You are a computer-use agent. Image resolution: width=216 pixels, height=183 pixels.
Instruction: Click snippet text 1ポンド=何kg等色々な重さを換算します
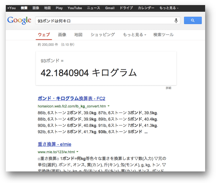pyautogui.click(x=97, y=158)
